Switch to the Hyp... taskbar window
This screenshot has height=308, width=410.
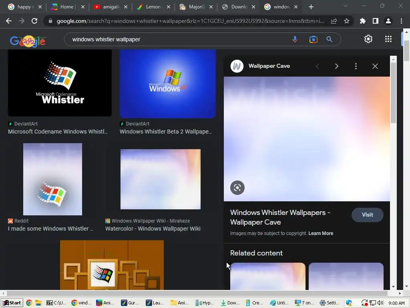205,303
